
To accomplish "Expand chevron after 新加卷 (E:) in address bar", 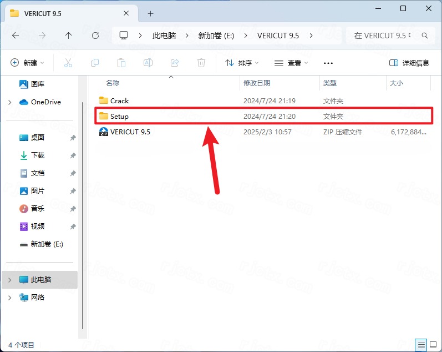I will pyautogui.click(x=246, y=36).
